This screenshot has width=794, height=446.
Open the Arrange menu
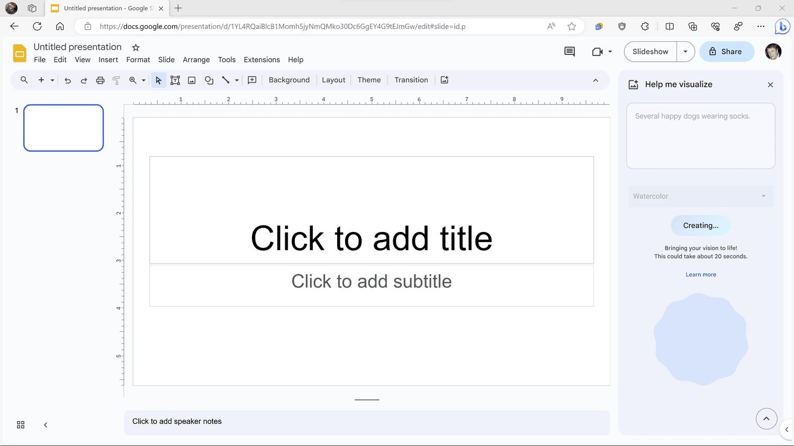coord(196,60)
